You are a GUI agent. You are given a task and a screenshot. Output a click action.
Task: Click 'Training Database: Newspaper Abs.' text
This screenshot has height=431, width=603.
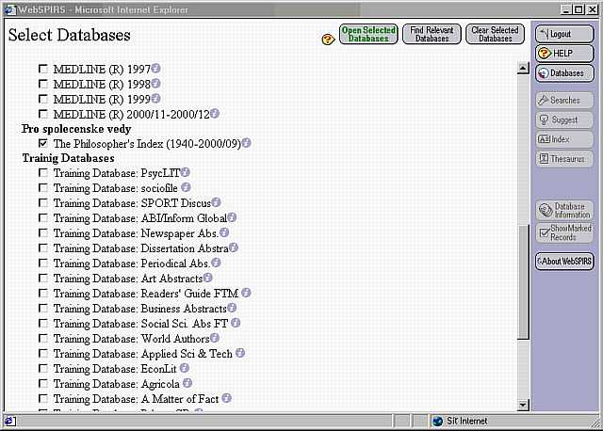click(x=136, y=233)
